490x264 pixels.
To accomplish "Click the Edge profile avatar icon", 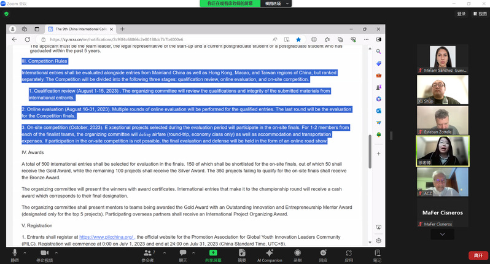I will (x=12, y=29).
